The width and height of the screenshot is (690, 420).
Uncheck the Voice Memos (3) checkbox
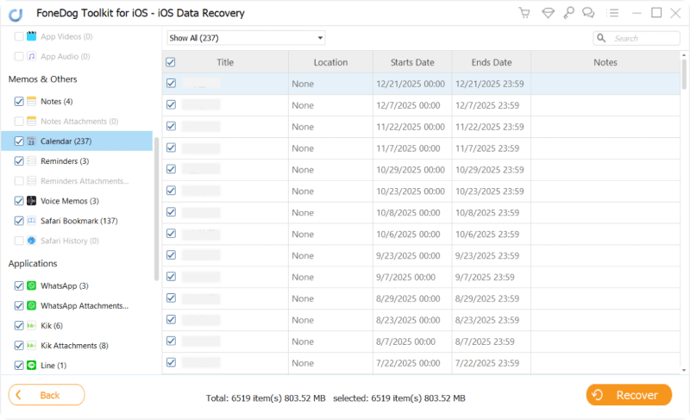click(19, 201)
